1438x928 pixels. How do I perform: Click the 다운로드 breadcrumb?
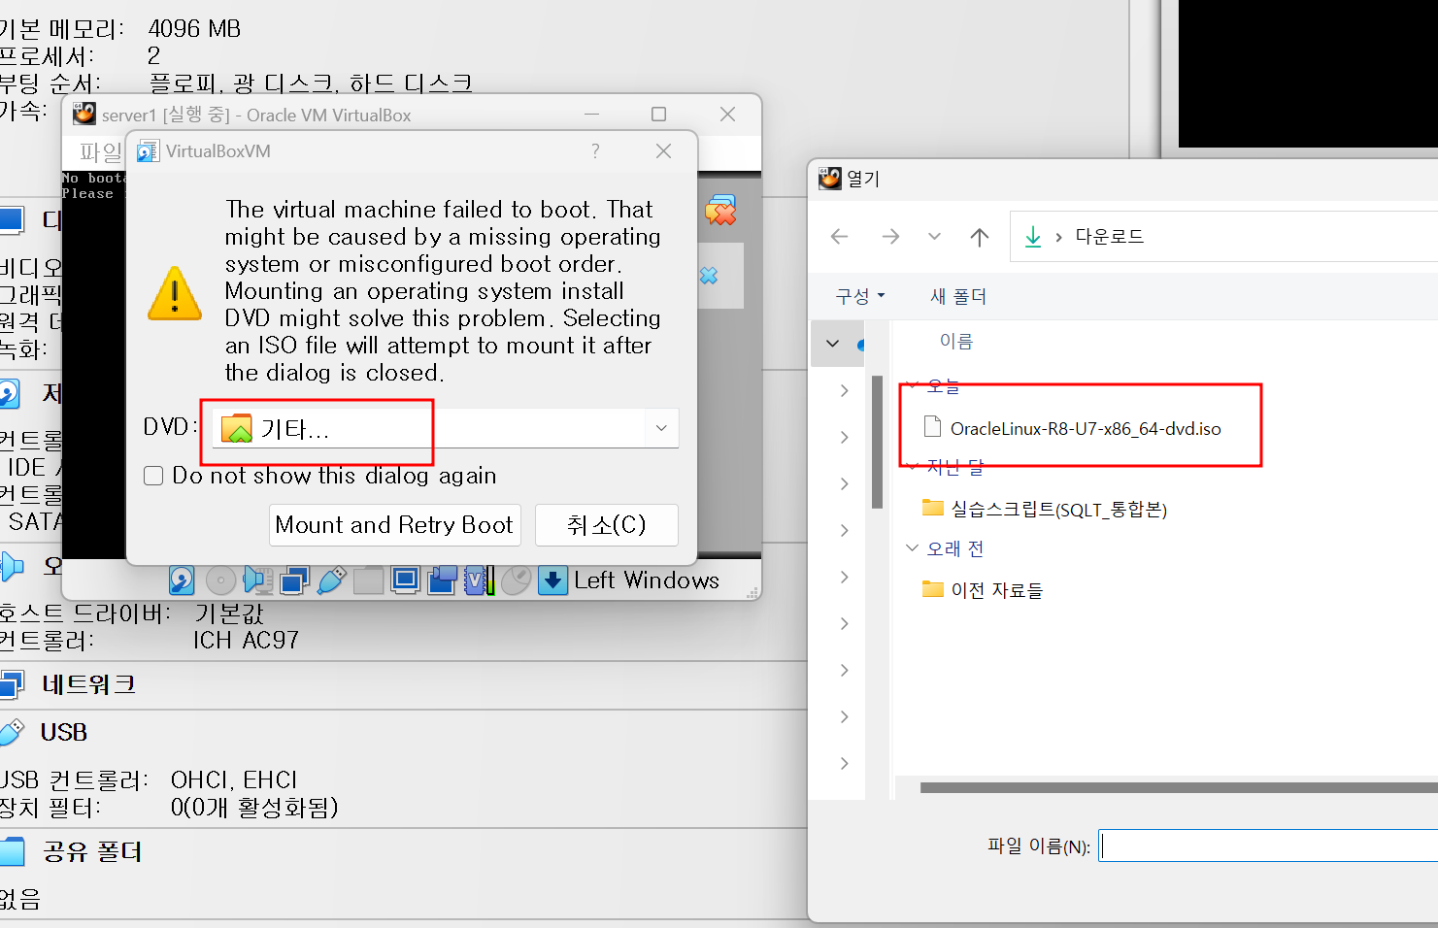coord(1109,236)
